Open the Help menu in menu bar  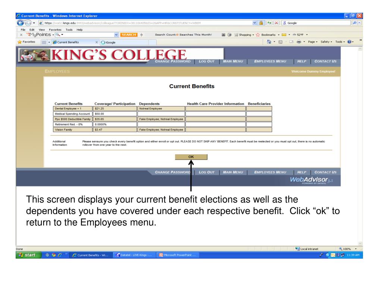point(79,30)
